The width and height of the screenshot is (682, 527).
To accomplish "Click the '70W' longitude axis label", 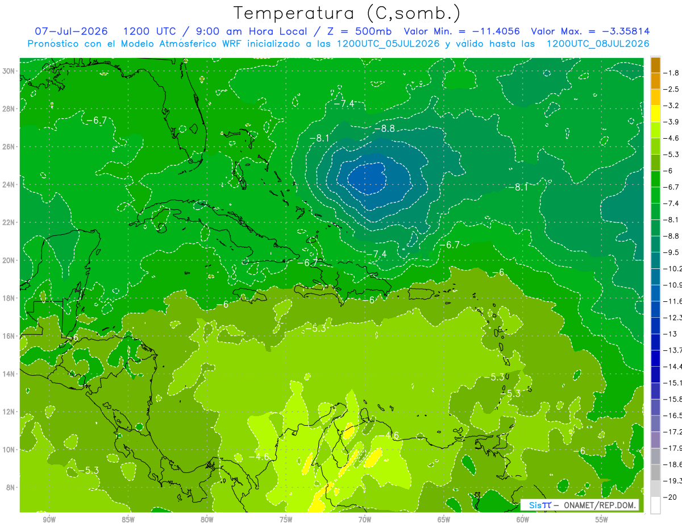I will (x=365, y=520).
